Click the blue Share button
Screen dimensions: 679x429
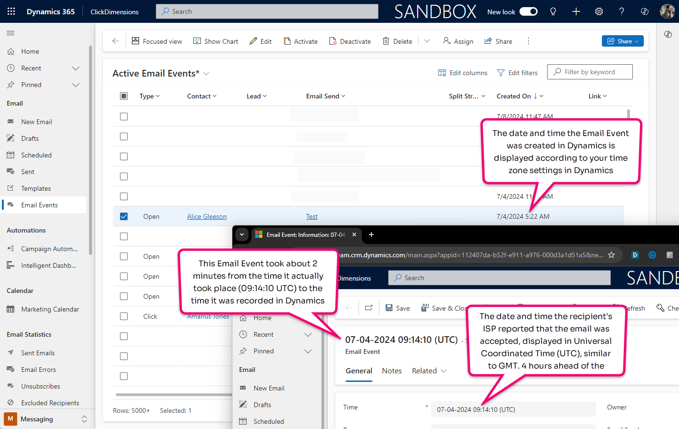coord(623,41)
